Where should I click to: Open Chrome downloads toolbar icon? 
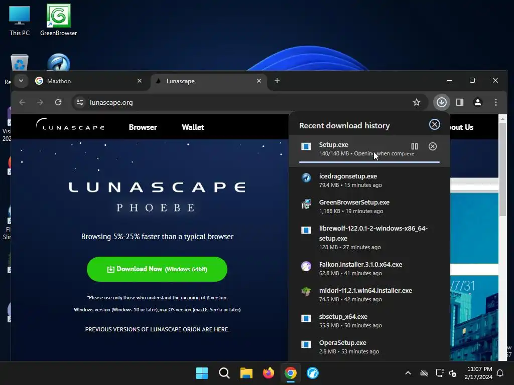click(x=442, y=102)
